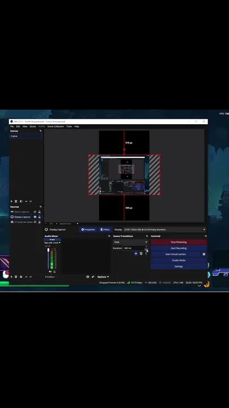
Task: Open the Edit menu
Action: point(18,126)
